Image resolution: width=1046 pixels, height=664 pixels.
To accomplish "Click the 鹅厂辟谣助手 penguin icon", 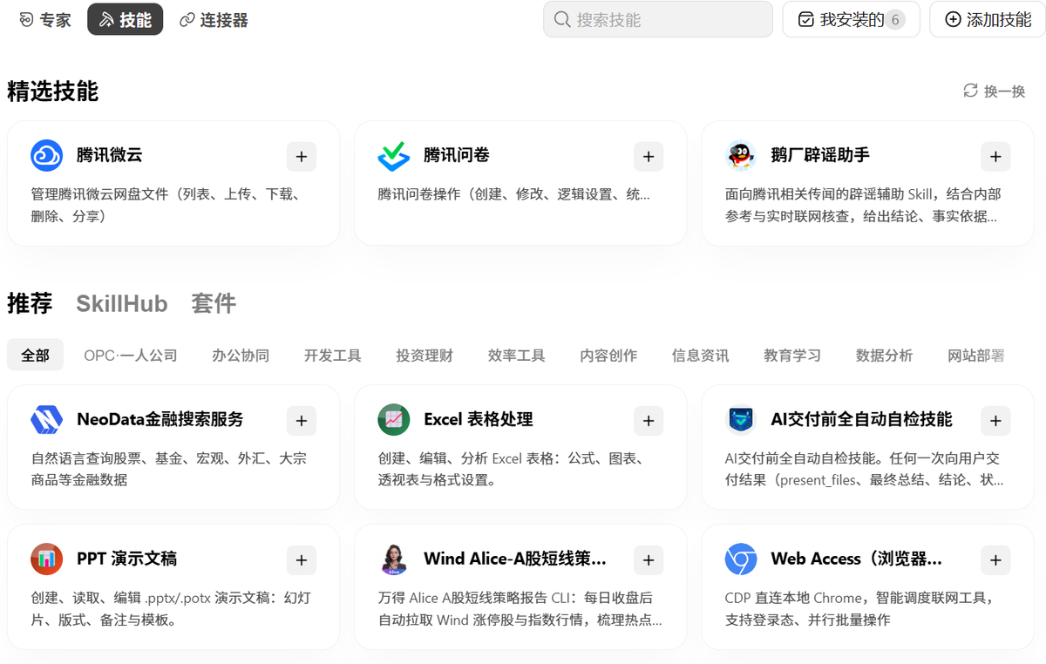I will pyautogui.click(x=740, y=156).
